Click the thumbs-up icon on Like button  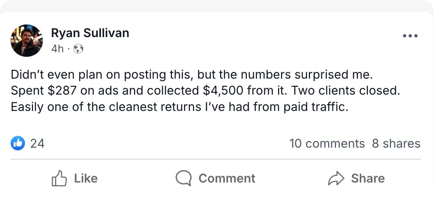click(59, 178)
